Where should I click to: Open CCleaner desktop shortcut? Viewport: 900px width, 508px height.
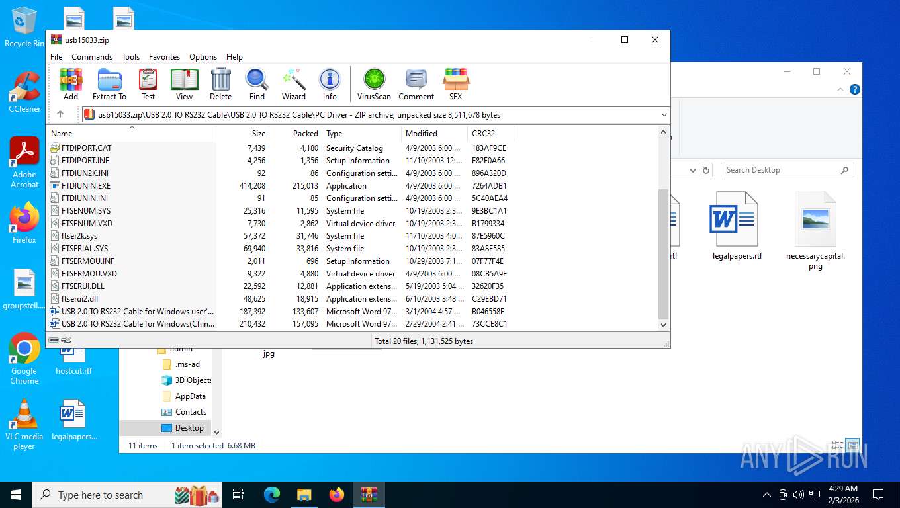point(24,93)
